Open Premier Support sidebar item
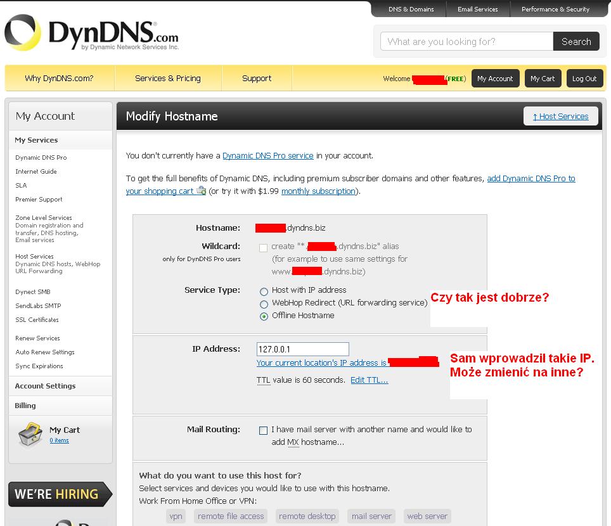Screen dimensions: 611x526 click(39, 200)
